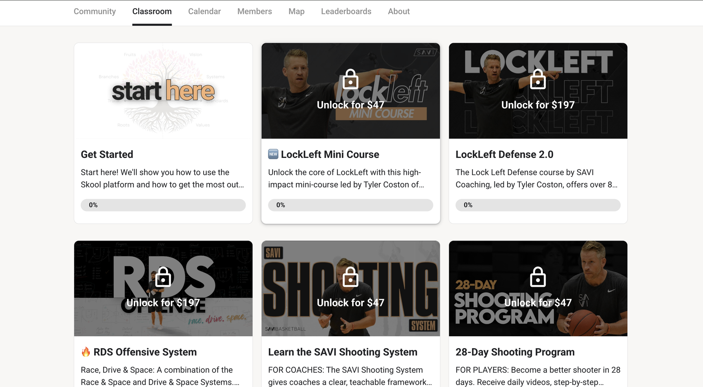This screenshot has height=387, width=703.
Task: Click the lock icon on LockLeft Defense 2.0
Action: [x=538, y=79]
